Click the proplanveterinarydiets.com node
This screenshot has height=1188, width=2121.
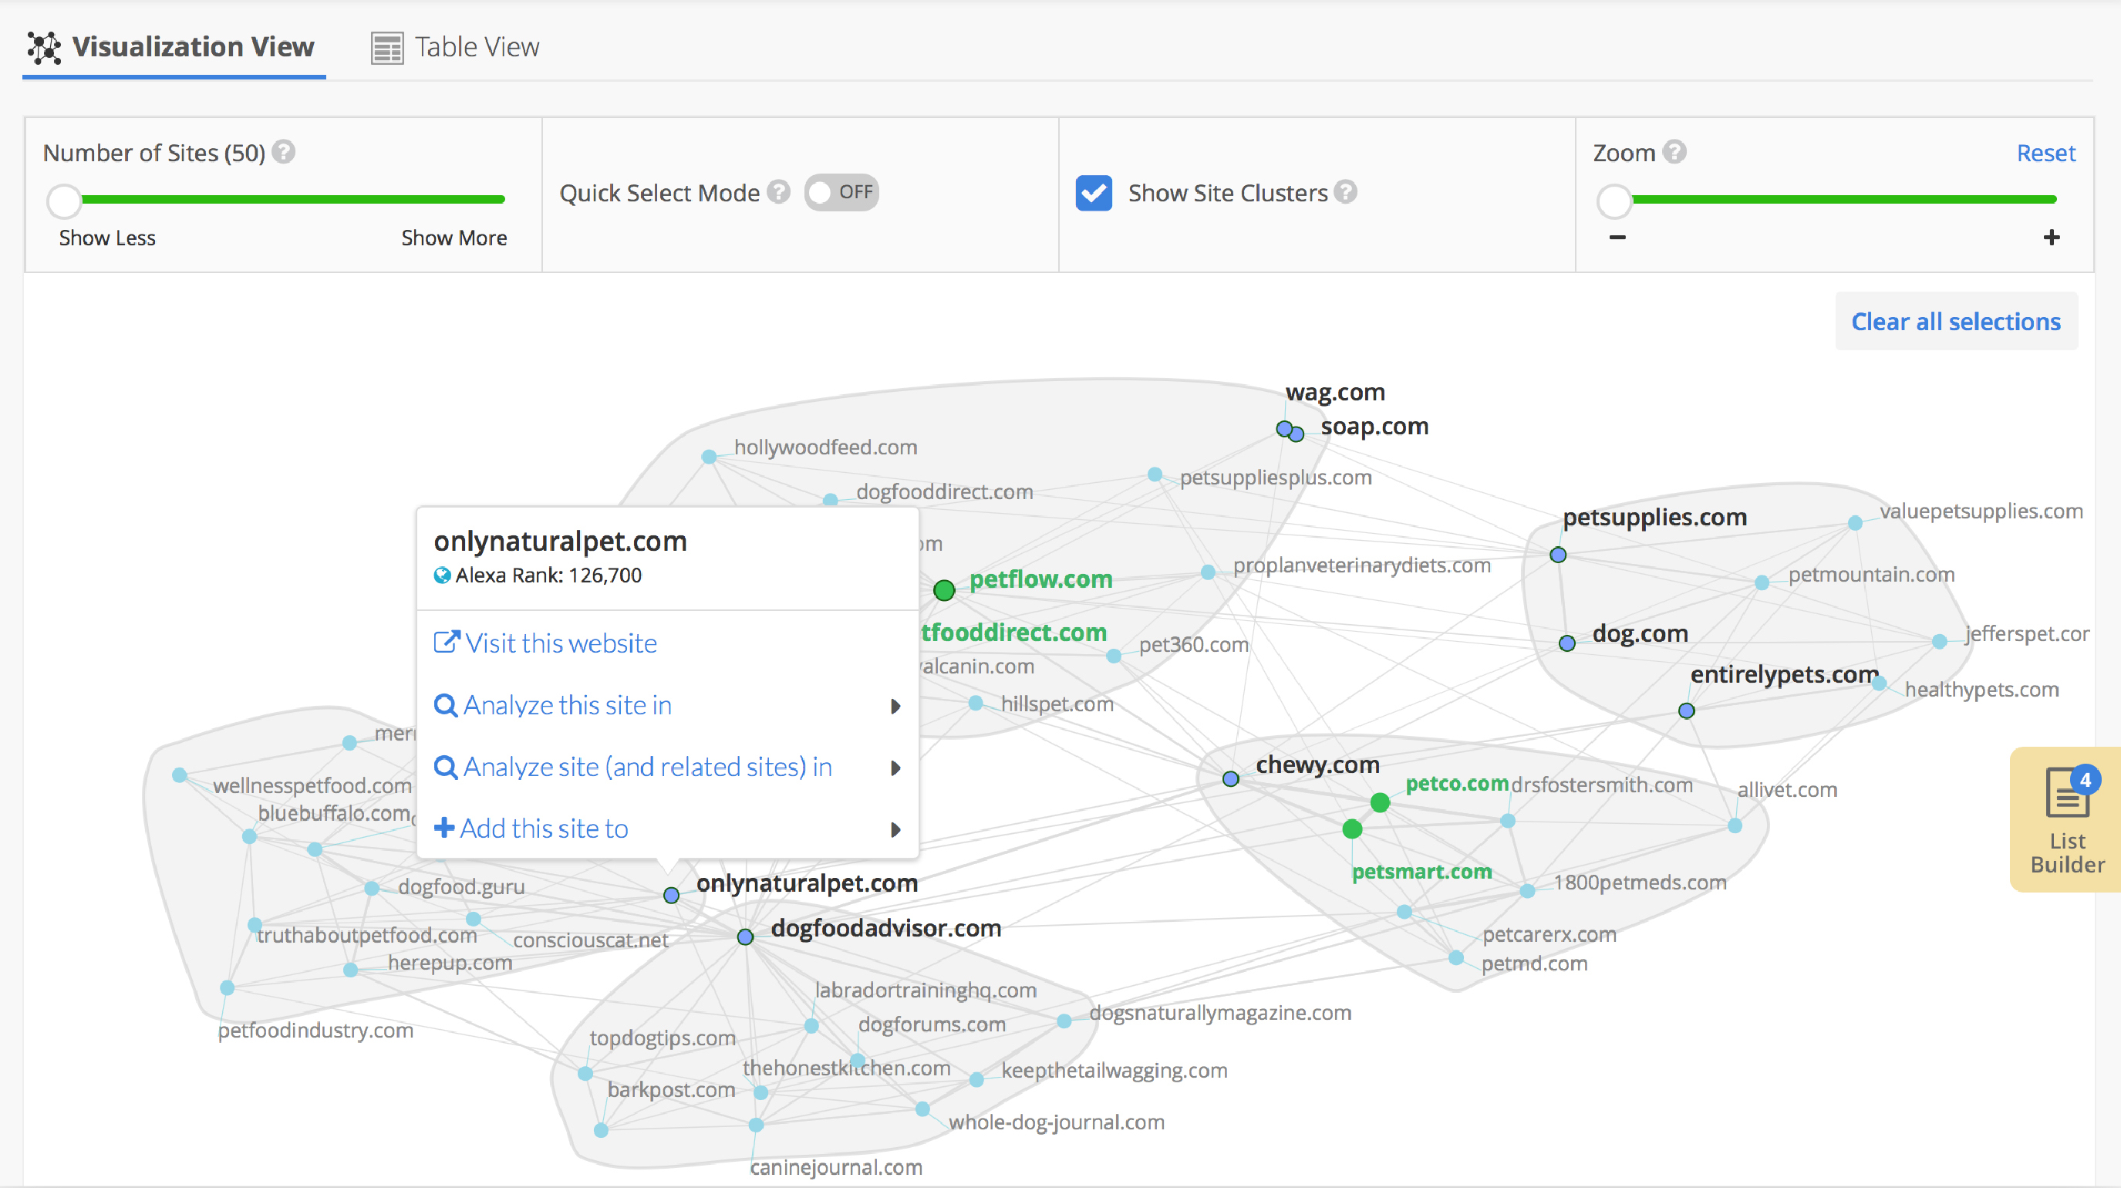(1208, 572)
